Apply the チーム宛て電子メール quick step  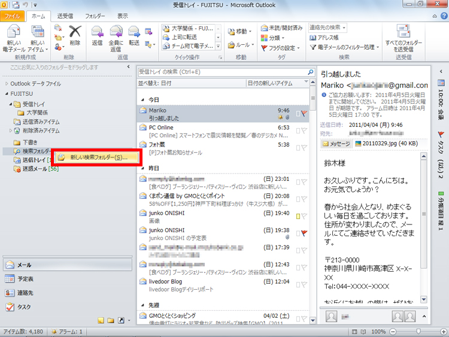point(188,46)
